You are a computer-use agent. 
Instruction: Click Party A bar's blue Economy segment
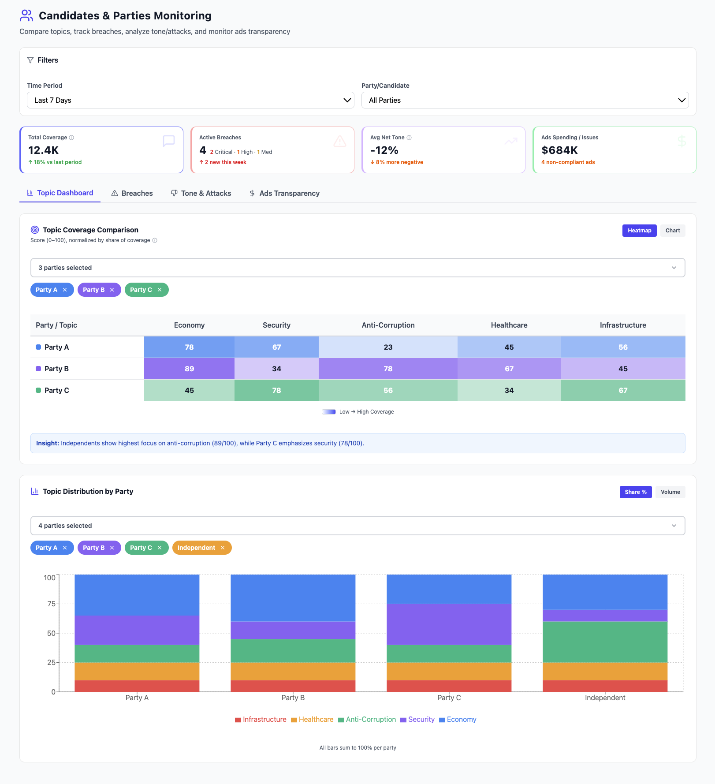click(x=137, y=595)
